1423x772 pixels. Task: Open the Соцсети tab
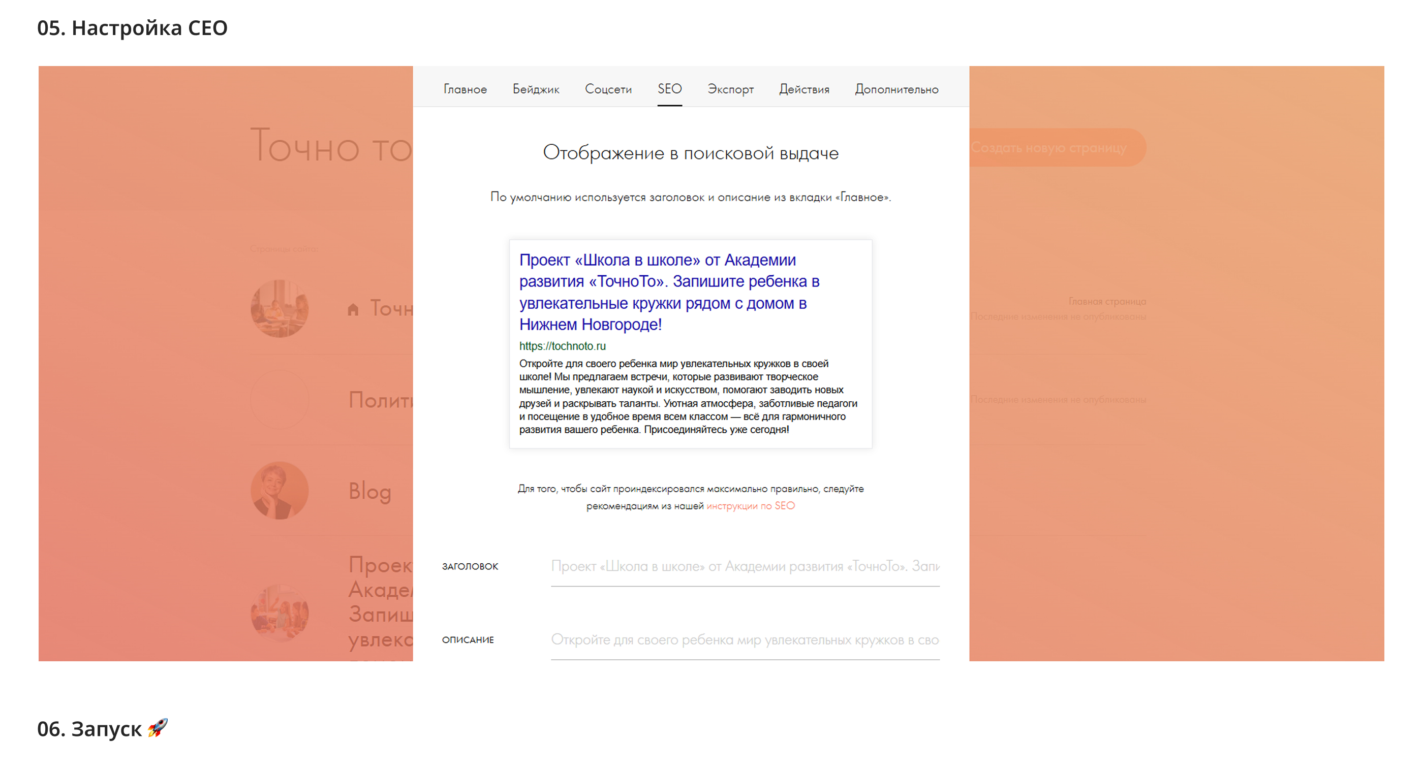point(608,89)
